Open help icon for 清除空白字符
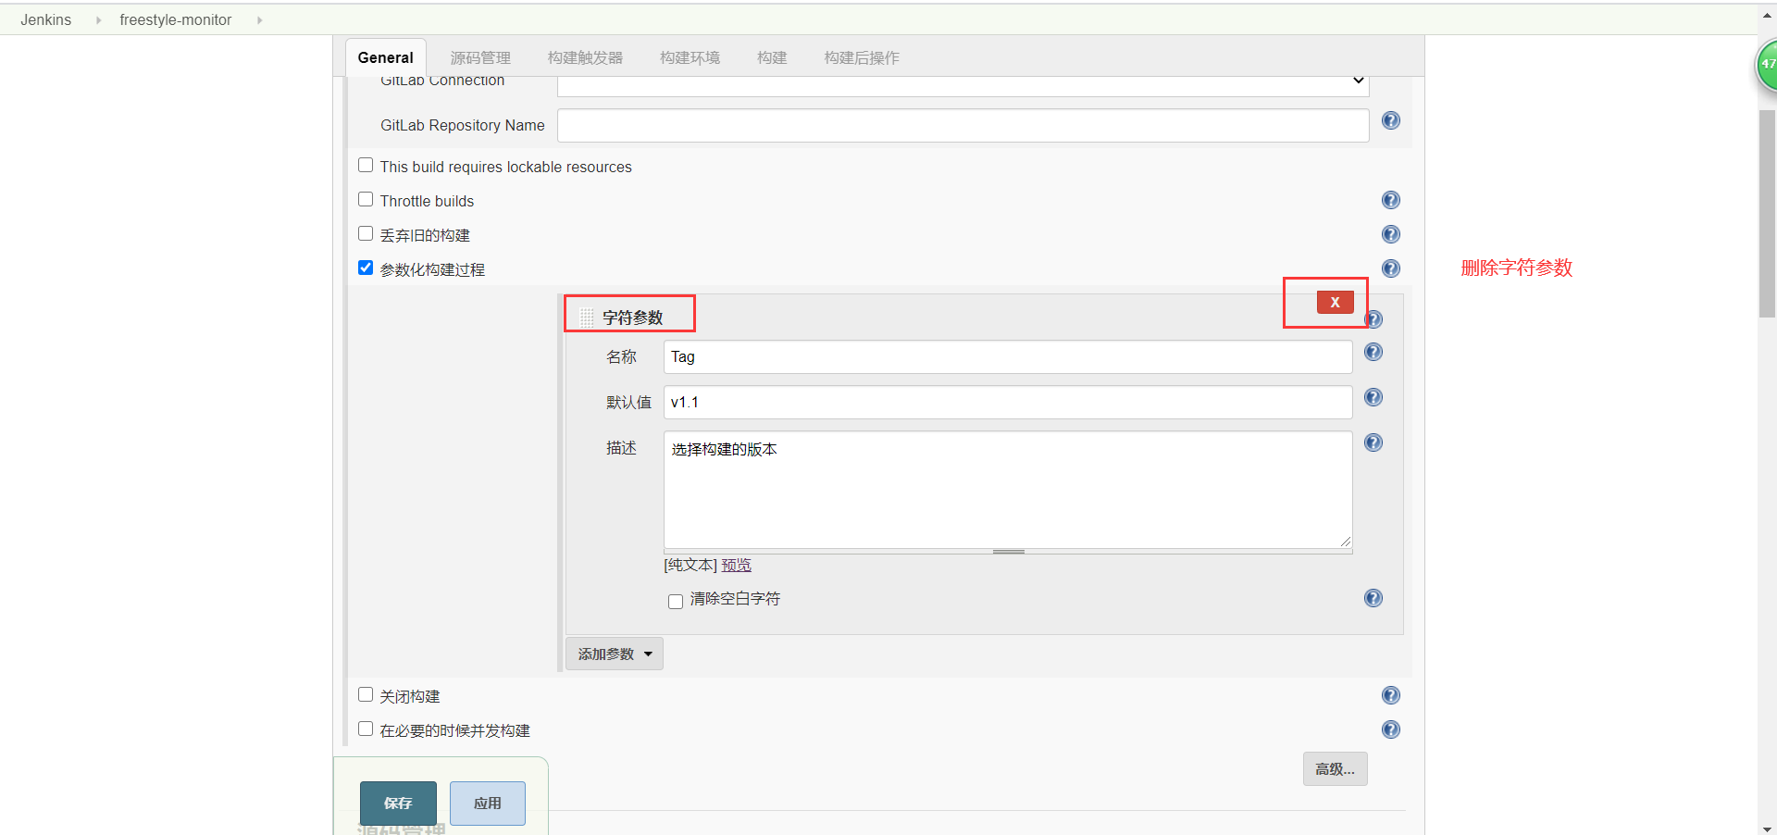 coord(1373,598)
